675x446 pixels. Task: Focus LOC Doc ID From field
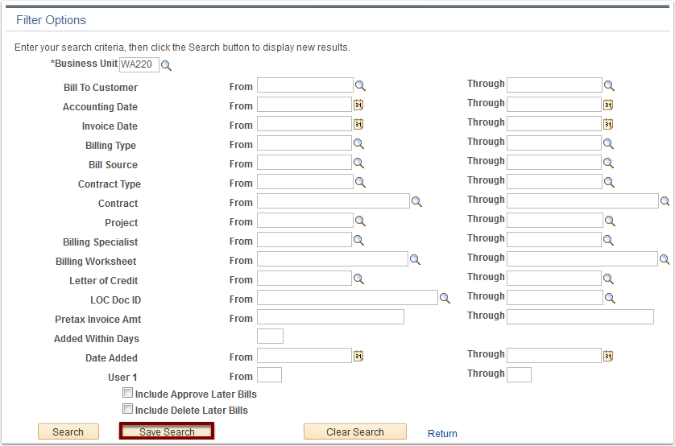(x=347, y=298)
